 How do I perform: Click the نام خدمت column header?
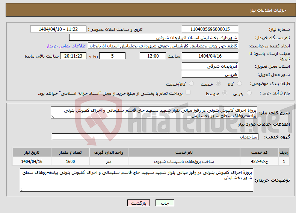pyautogui.click(x=184, y=152)
